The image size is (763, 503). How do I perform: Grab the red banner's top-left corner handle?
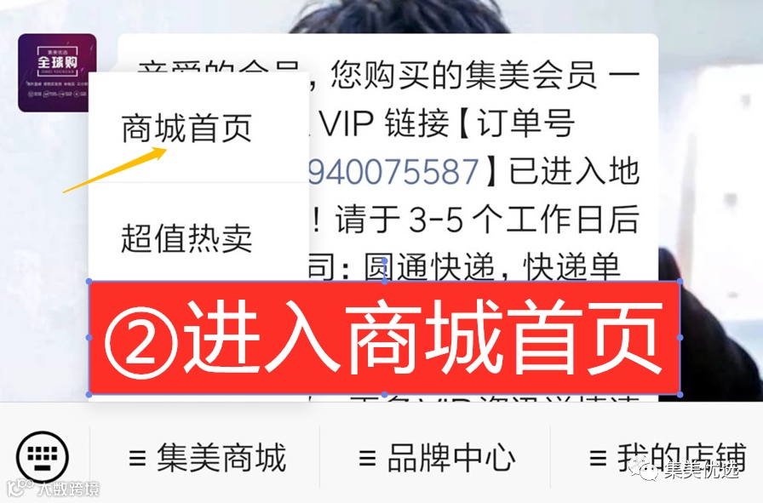pos(89,282)
